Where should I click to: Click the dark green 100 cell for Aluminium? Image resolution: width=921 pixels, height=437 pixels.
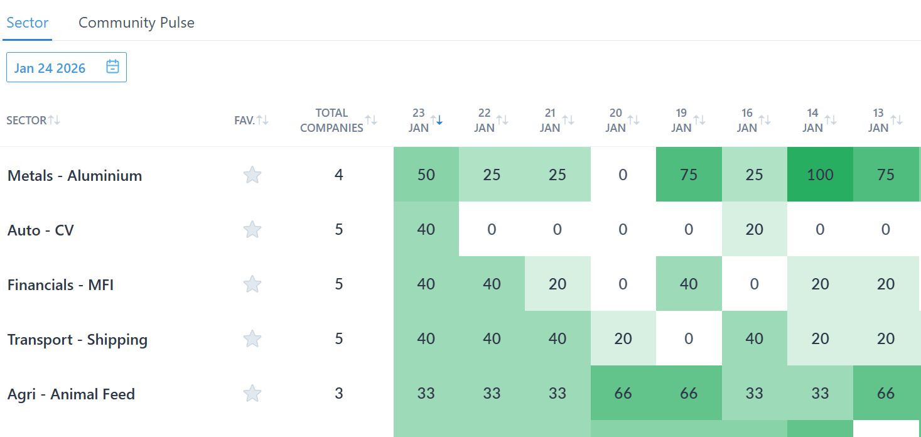[820, 175]
